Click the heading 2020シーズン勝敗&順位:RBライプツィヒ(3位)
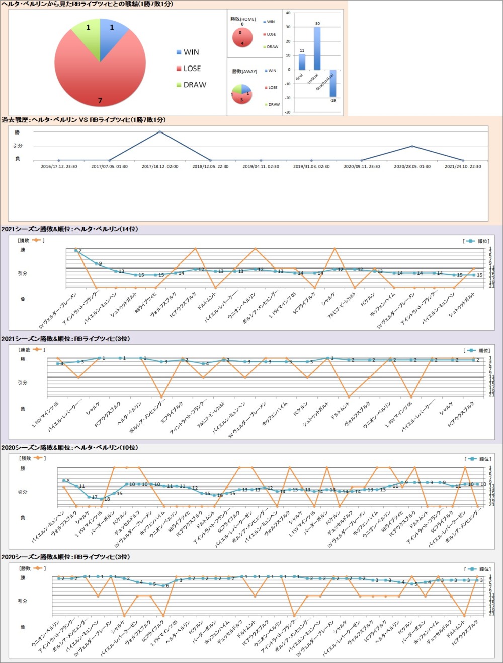This screenshot has height=663, width=503. tap(66, 557)
